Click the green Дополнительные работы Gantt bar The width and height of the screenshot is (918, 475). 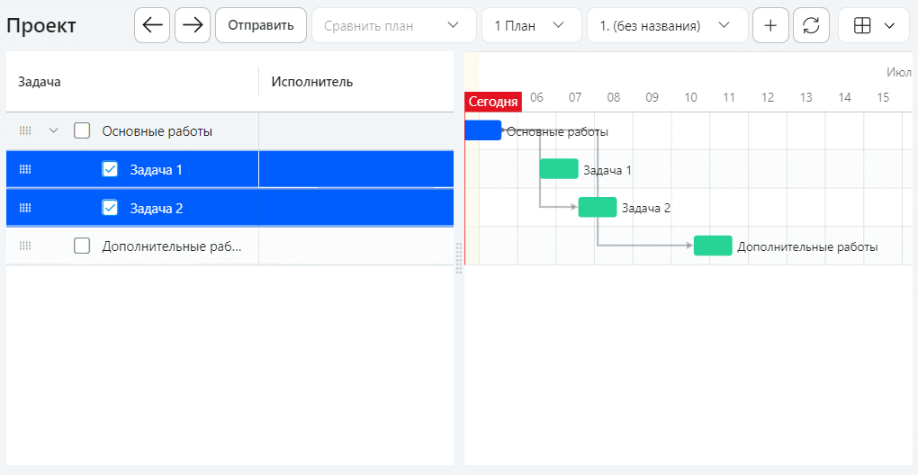pyautogui.click(x=713, y=246)
